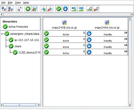The image size is (134, 110).
Task: Click the Create Comm Path icon with green plus
Action: (43, 9)
